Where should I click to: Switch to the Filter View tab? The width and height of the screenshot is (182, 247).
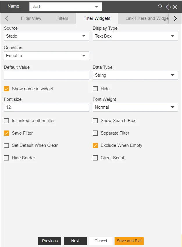(x=31, y=18)
